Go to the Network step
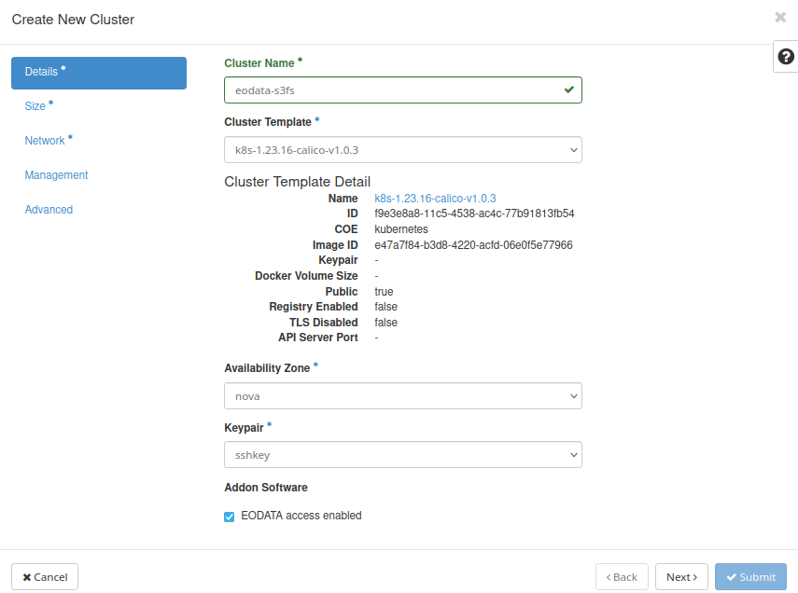The width and height of the screenshot is (798, 593). click(x=46, y=140)
